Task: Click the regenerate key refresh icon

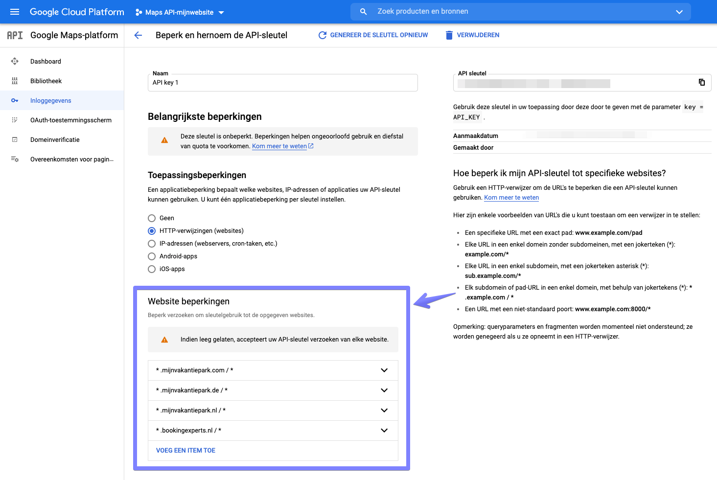Action: point(322,35)
